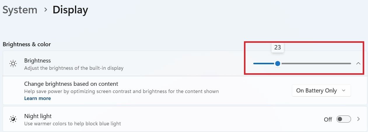The width and height of the screenshot is (368, 132).
Task: Click the Brightness sun icon
Action: [13, 64]
